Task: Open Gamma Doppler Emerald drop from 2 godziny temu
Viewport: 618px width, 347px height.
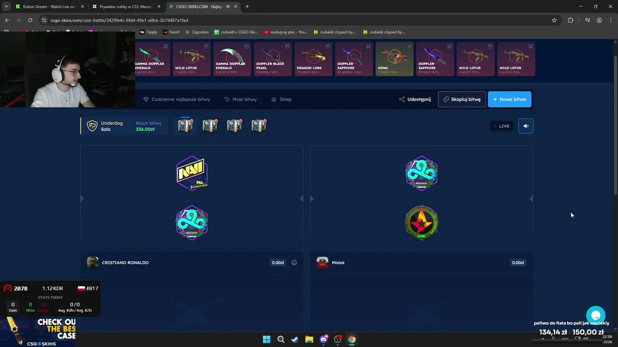Action: (x=232, y=59)
